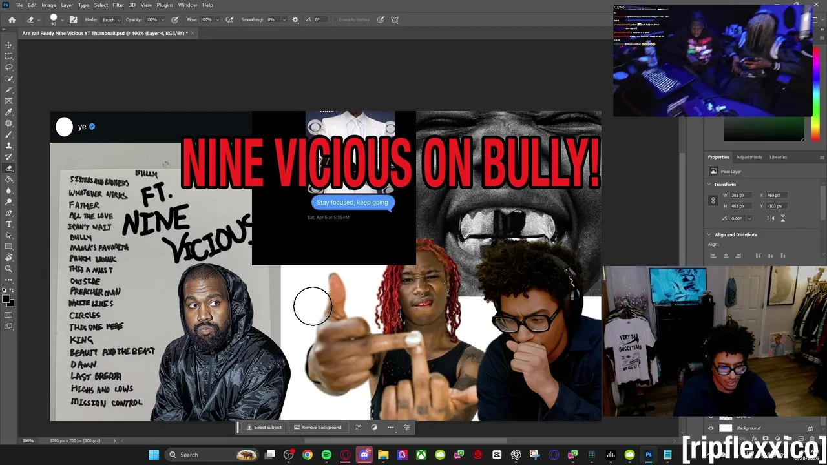Click the width W input field

[740, 195]
